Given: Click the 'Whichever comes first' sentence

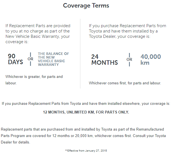Looking at the screenshot, I should click(125, 83).
